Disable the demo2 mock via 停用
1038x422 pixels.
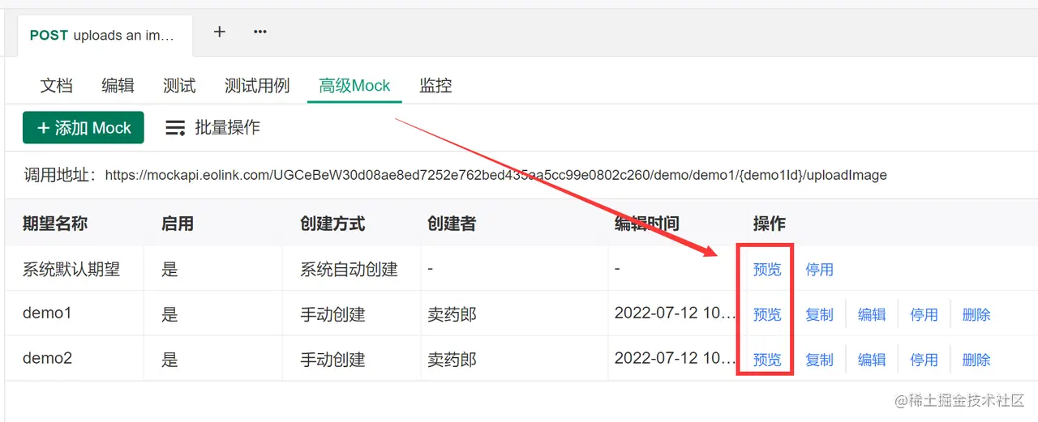coord(924,360)
